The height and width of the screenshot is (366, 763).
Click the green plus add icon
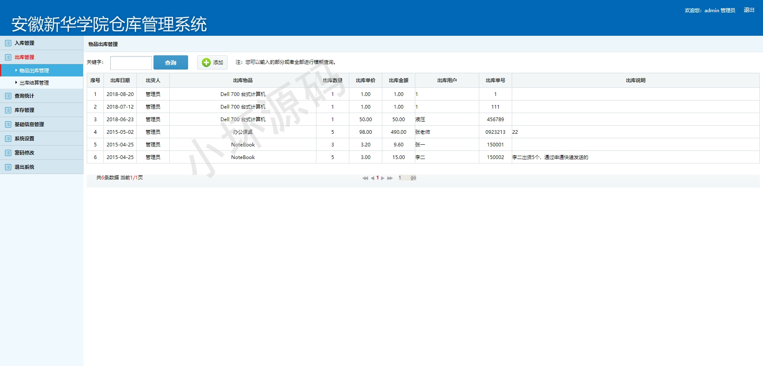206,62
